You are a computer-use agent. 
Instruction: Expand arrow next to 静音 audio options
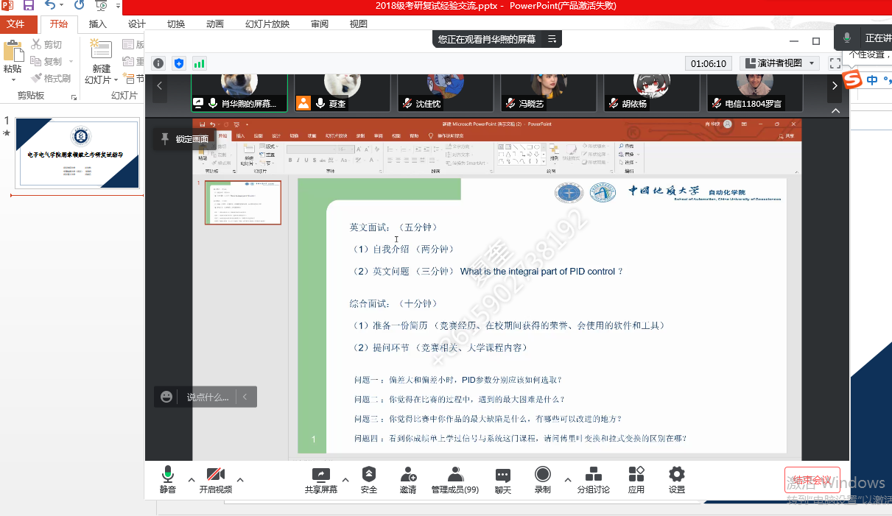pos(192,480)
